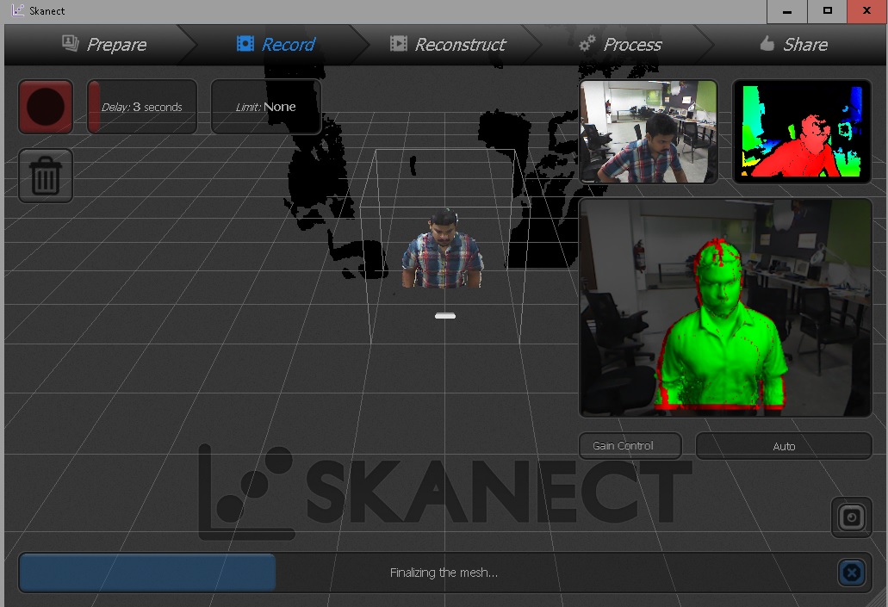This screenshot has height=607, width=888.
Task: Click the Gain Control button
Action: [630, 446]
